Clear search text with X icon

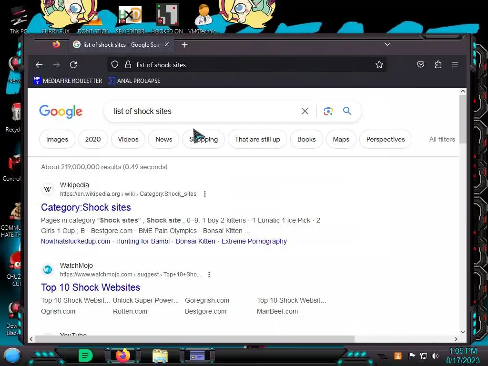pos(305,111)
